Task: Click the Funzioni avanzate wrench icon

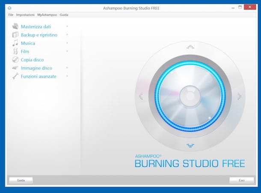Action: [15, 76]
